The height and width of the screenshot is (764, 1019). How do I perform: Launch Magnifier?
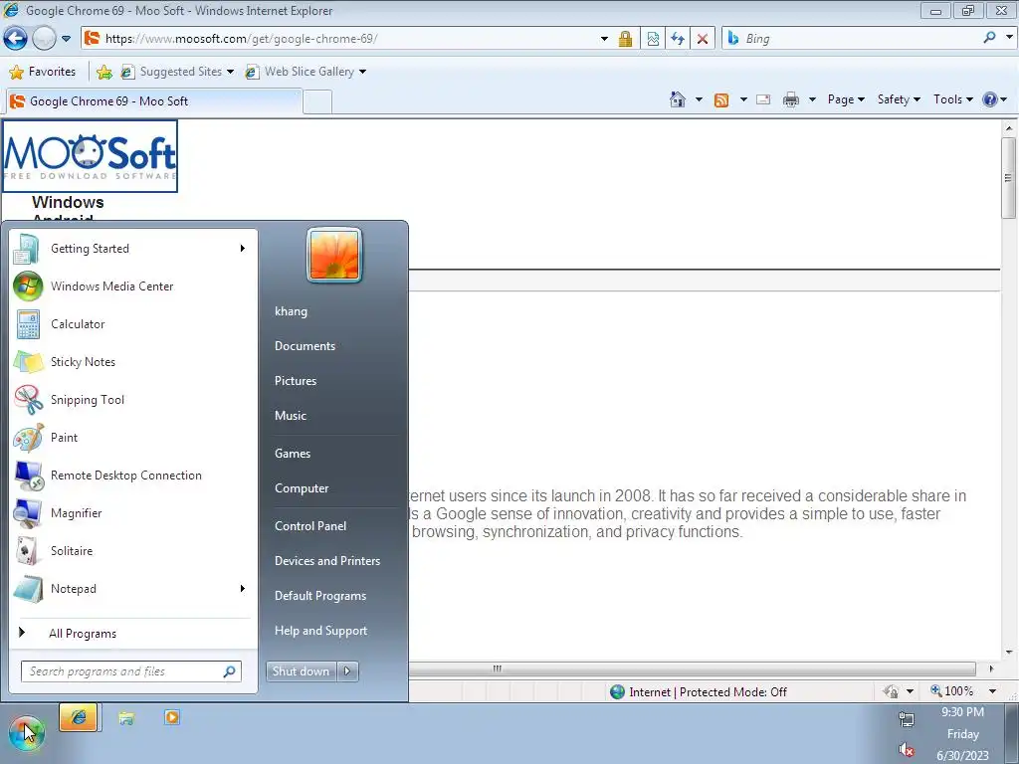point(133,513)
